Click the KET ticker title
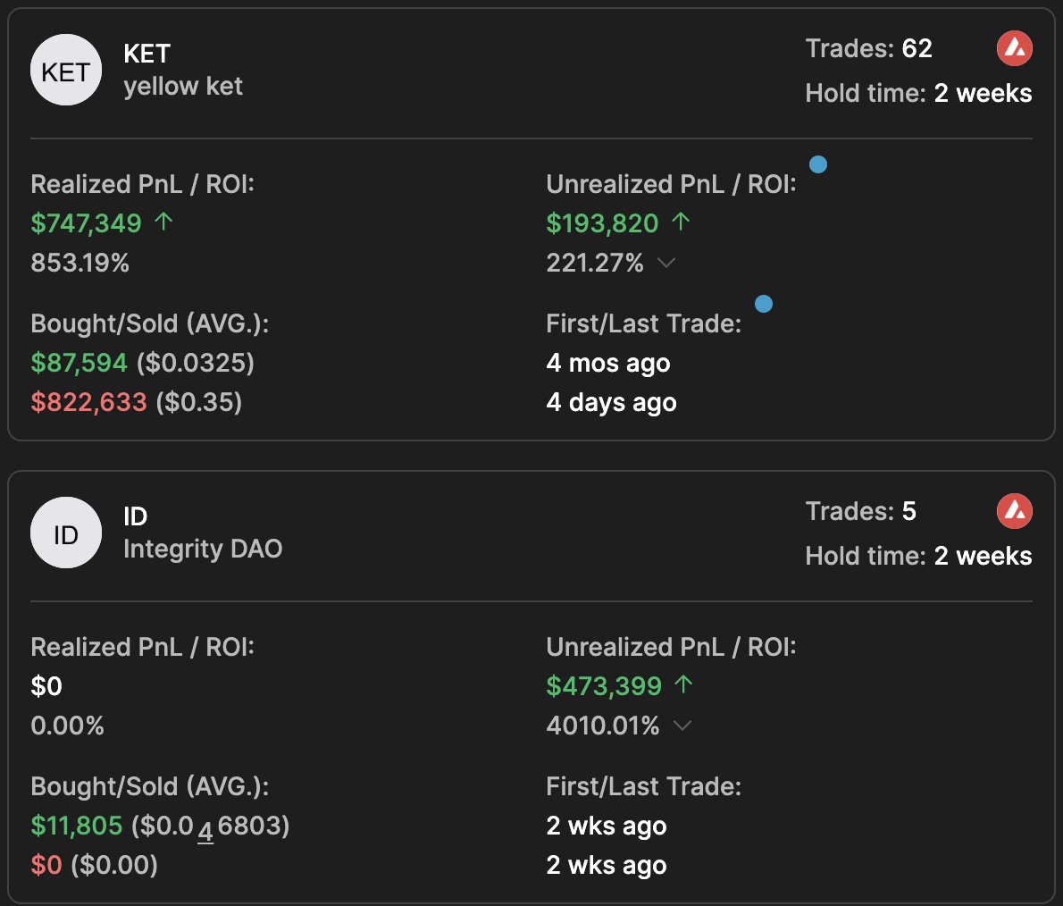 click(146, 54)
